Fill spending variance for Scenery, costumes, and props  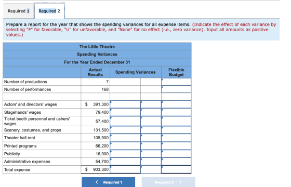click(125, 130)
